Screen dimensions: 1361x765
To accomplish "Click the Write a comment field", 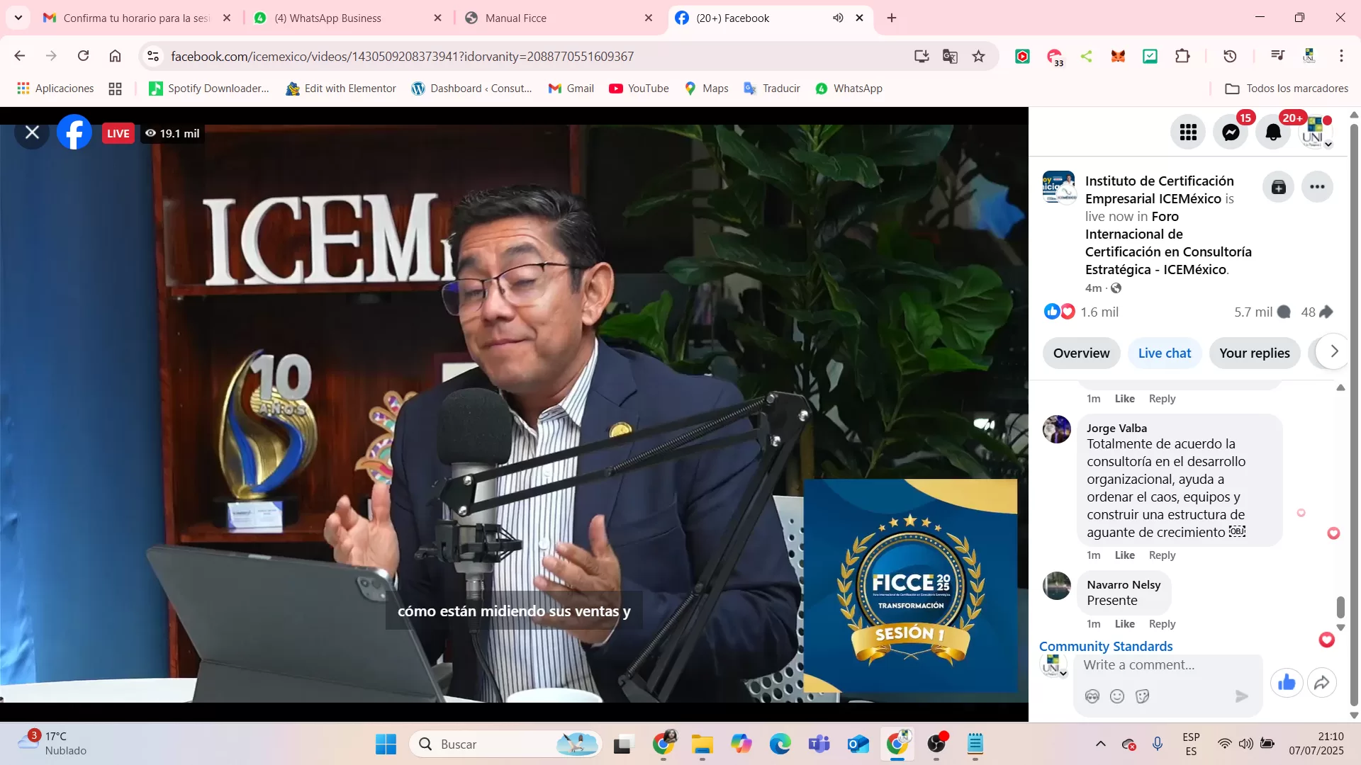I will click(x=1163, y=665).
